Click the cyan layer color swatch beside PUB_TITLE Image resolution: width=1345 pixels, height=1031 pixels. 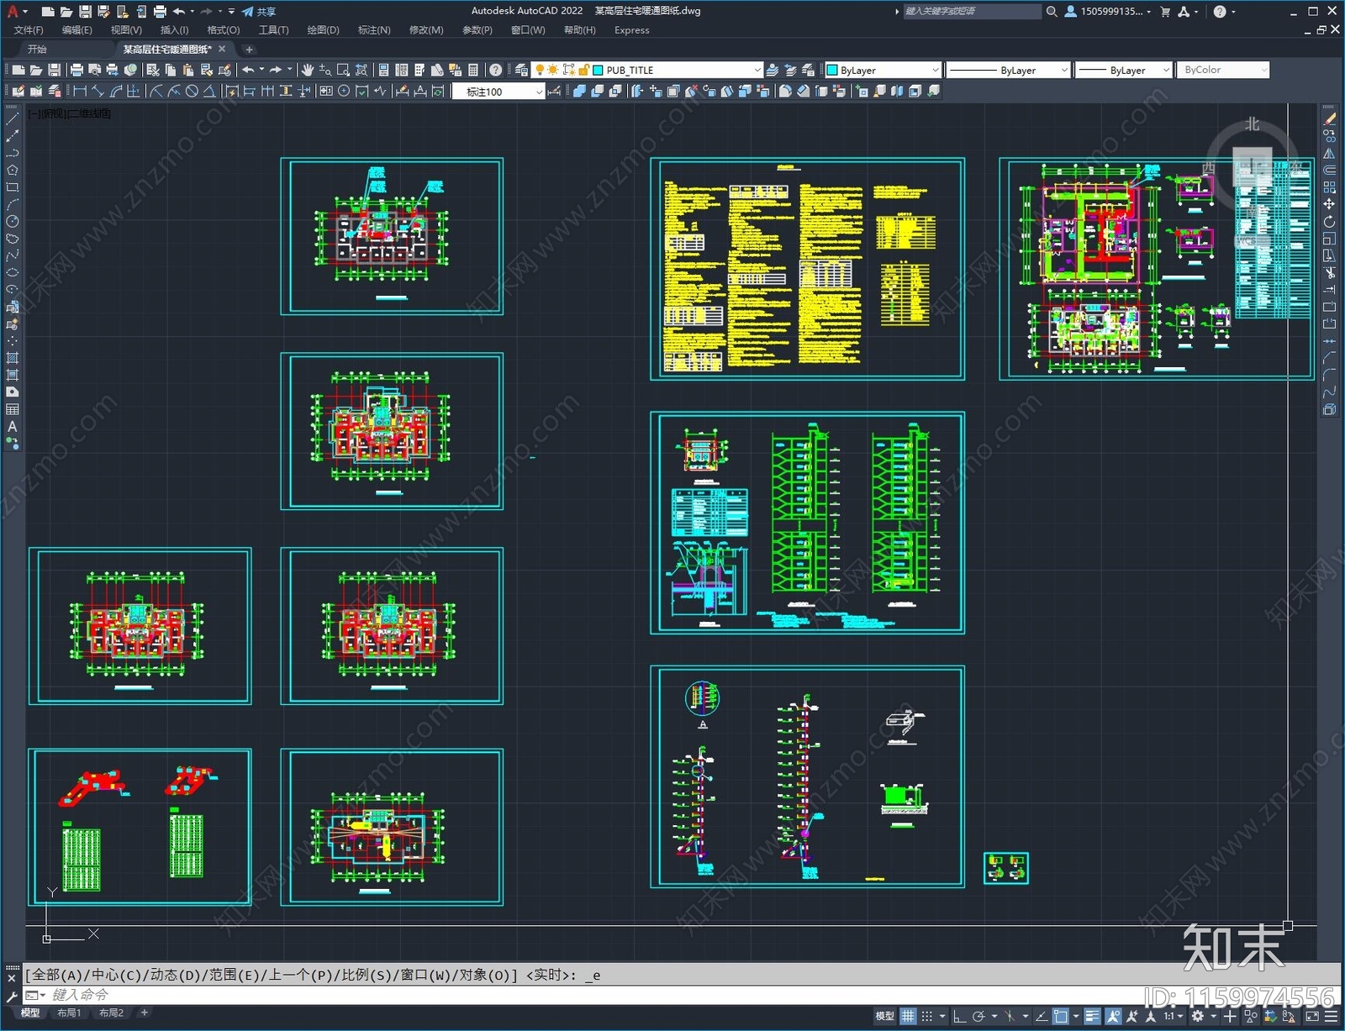click(x=599, y=71)
